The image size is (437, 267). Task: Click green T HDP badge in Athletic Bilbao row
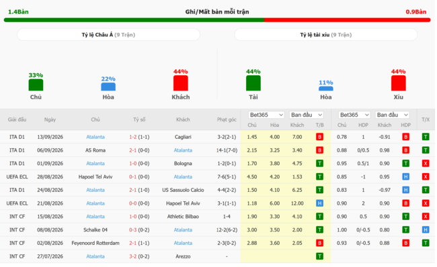point(406,217)
